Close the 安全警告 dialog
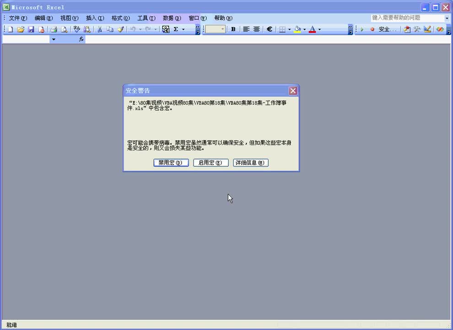 click(x=293, y=91)
